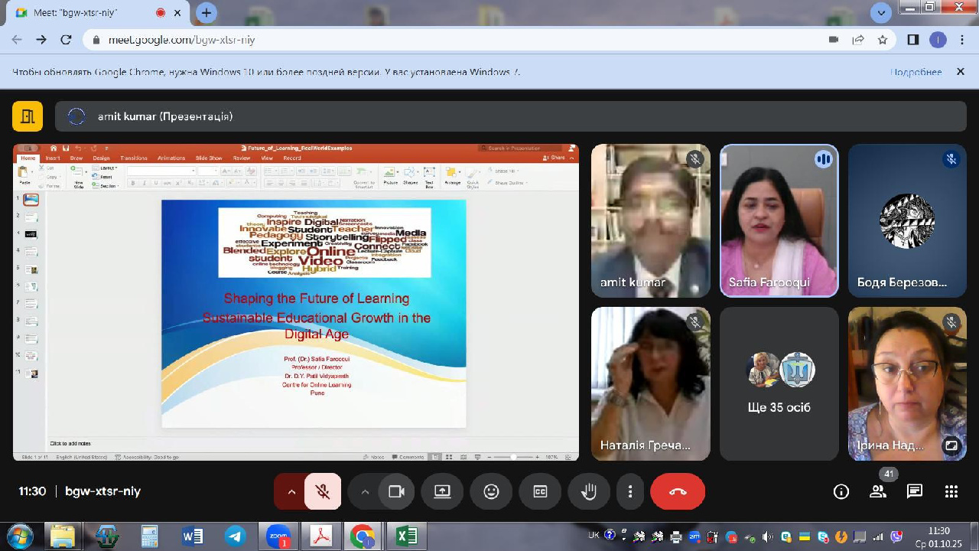This screenshot has width=979, height=551.
Task: Open meeting details info icon
Action: [x=841, y=491]
